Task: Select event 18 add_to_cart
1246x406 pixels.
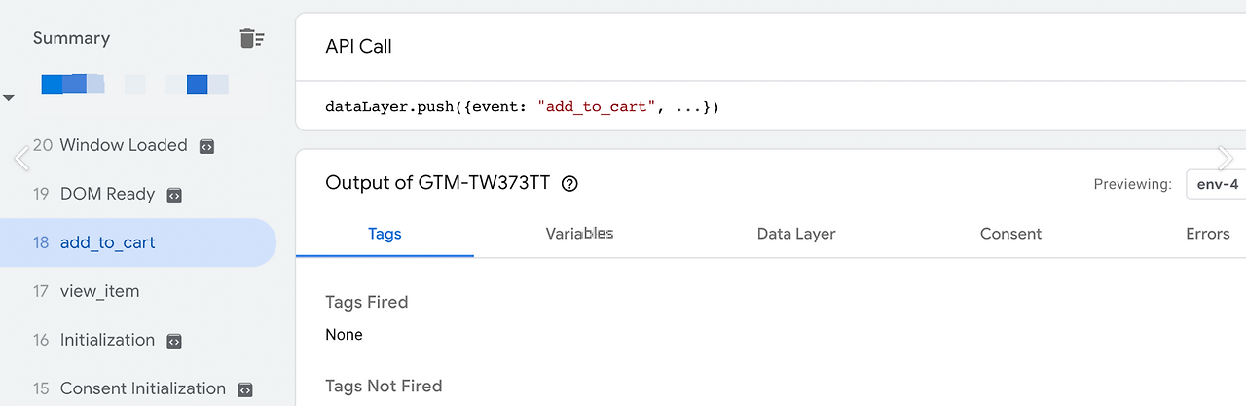Action: (x=138, y=242)
